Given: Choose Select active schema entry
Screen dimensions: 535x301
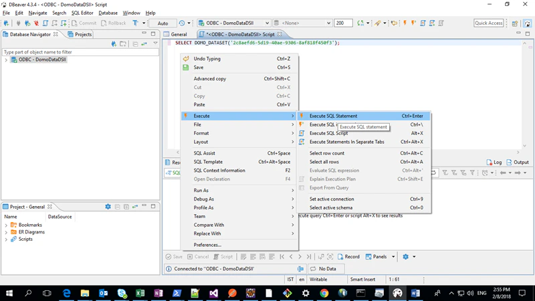Looking at the screenshot, I should (x=363, y=208).
